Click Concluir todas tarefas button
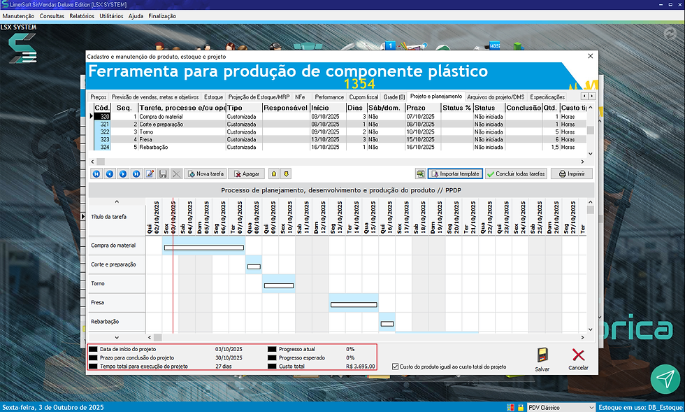685x412 pixels. click(516, 173)
